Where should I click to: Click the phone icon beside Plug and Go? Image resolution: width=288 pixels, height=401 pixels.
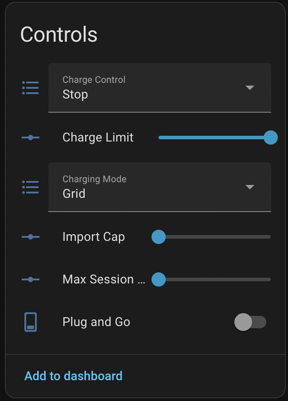pos(30,322)
